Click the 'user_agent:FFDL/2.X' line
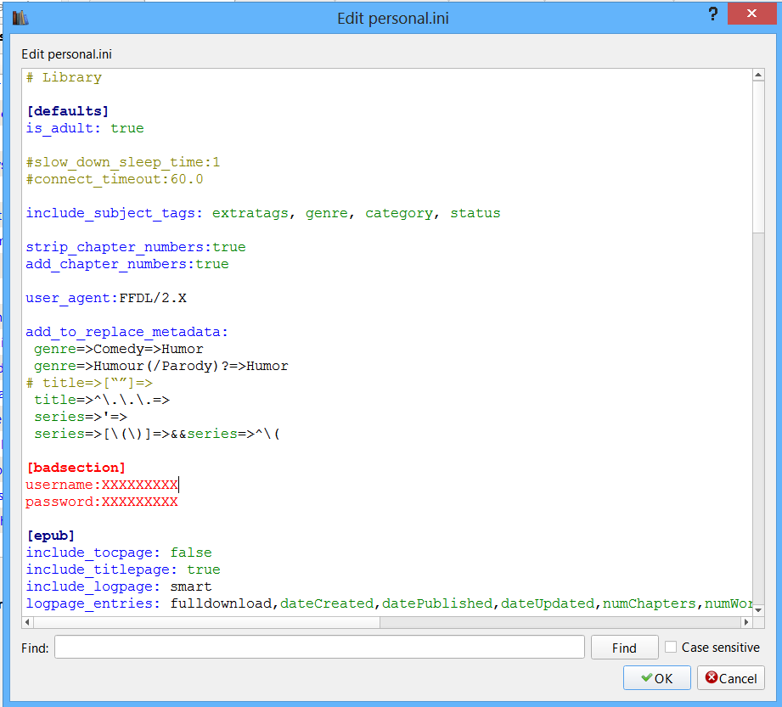This screenshot has height=707, width=782. [x=106, y=298]
